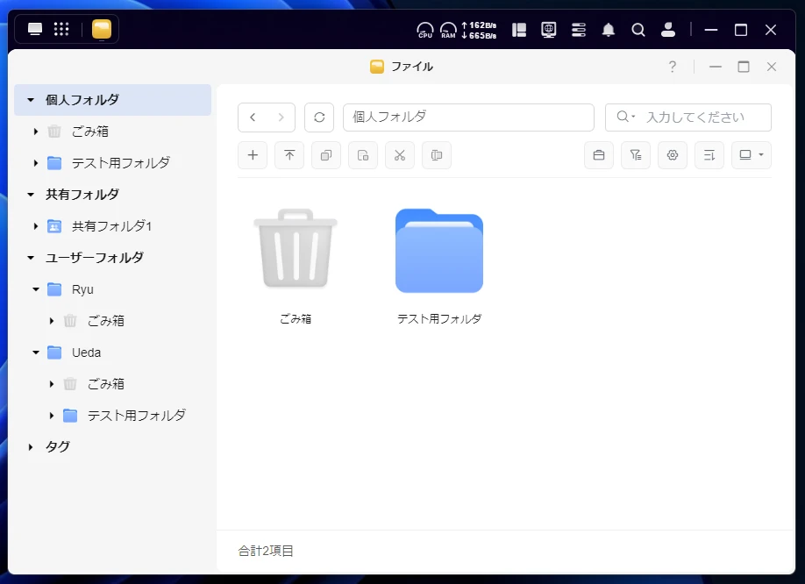Click the refresh button beside the path bar
805x584 pixels.
[x=318, y=118]
